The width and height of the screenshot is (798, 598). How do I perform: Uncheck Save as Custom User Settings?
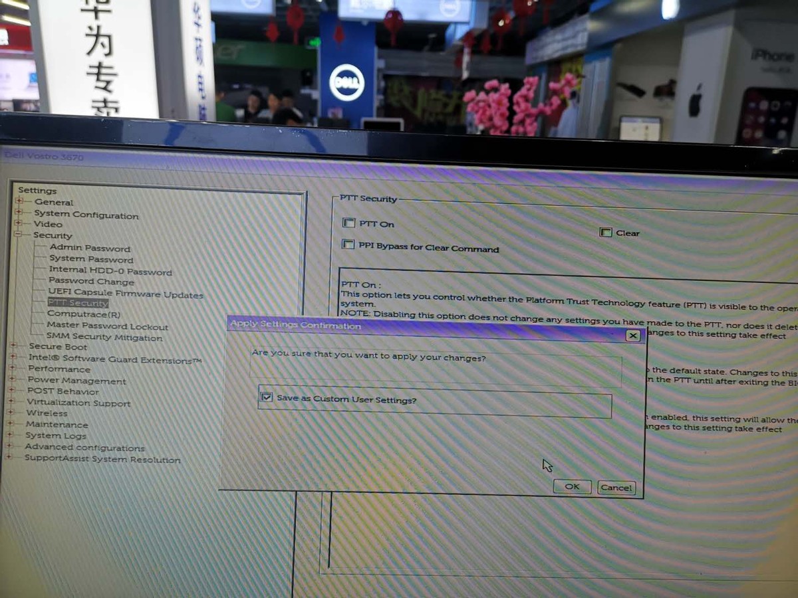267,397
